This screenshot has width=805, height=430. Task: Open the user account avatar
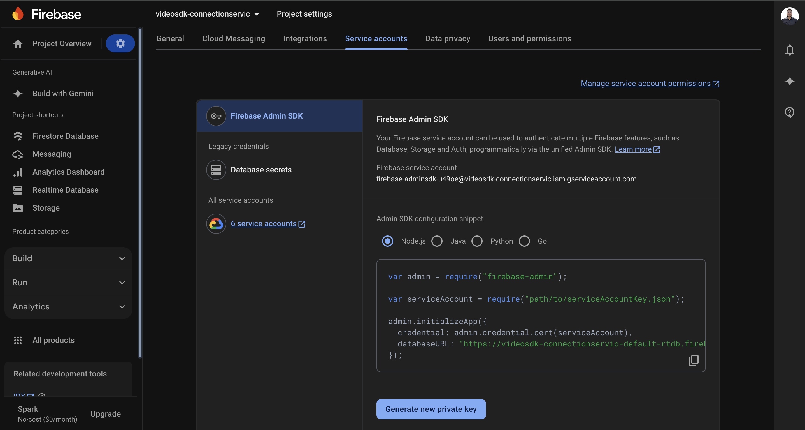pos(790,16)
